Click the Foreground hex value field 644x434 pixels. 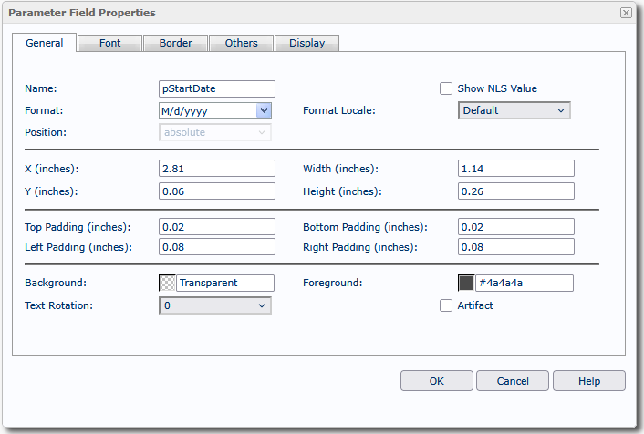tap(524, 283)
